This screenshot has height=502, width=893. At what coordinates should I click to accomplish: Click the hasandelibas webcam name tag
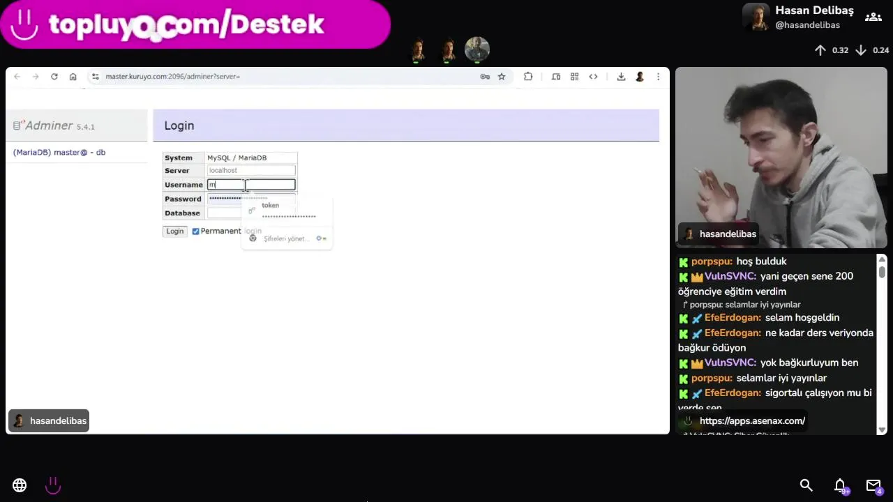click(719, 234)
